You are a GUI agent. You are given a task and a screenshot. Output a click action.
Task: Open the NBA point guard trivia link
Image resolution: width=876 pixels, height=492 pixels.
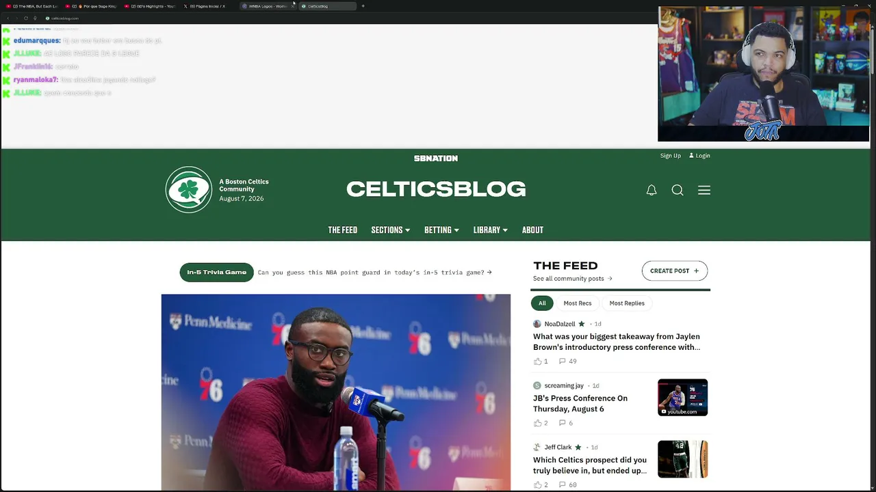click(x=375, y=273)
